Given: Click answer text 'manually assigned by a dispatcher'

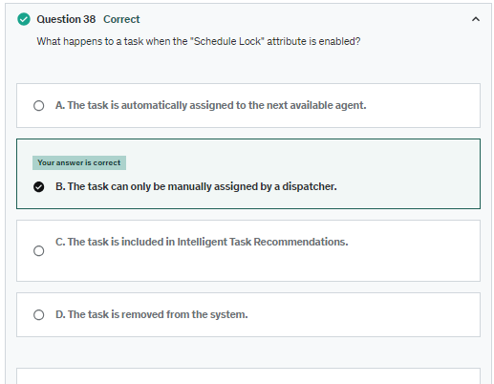Looking at the screenshot, I should coord(252,186).
